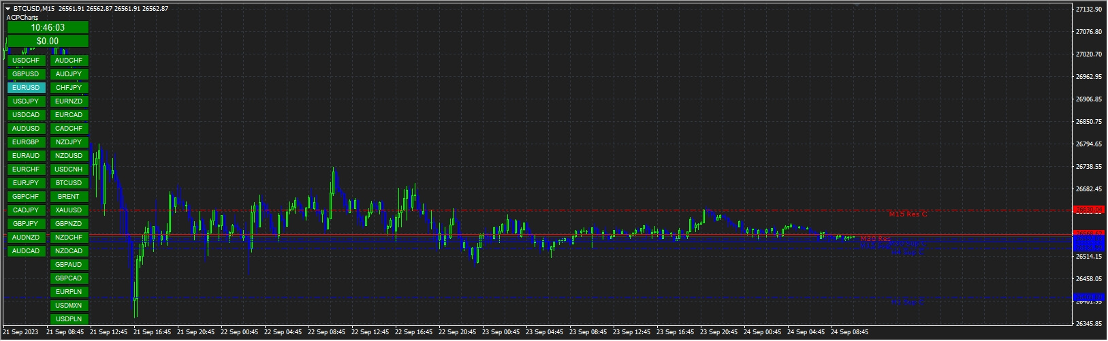Click the AUDJPY pair button
The width and height of the screenshot is (1108, 341).
(69, 74)
